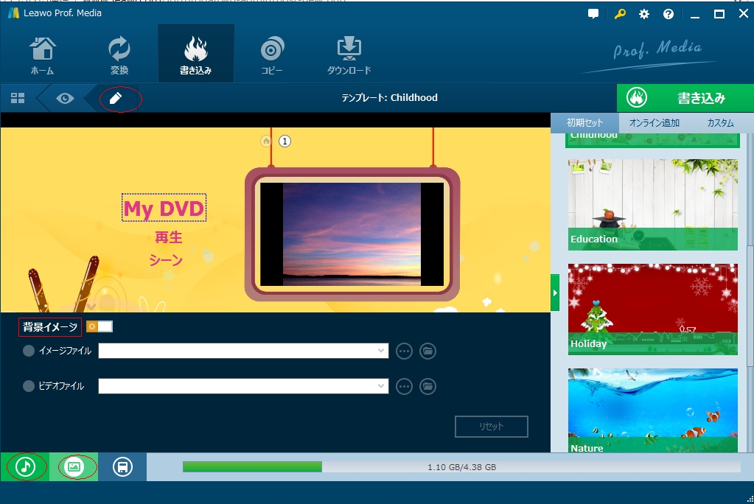Click the ビデオファイル path input field
The image size is (754, 504).
[x=243, y=385]
